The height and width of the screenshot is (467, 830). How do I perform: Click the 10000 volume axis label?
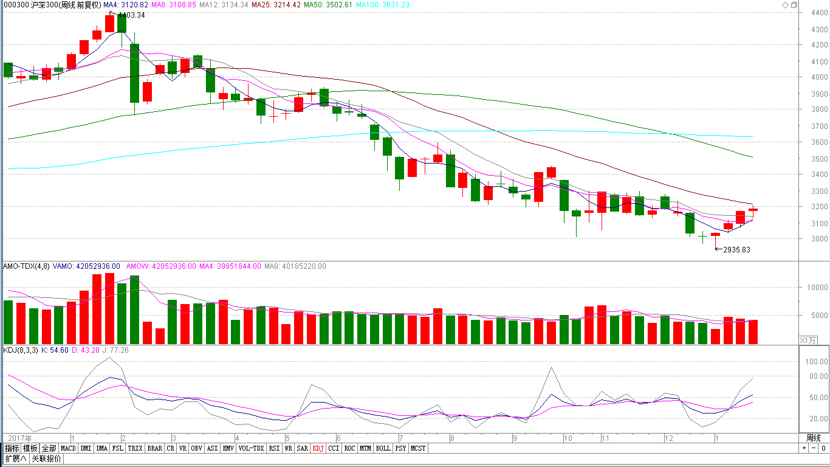pos(818,288)
